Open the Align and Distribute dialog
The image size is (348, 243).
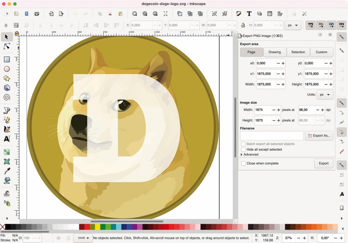(x=280, y=14)
